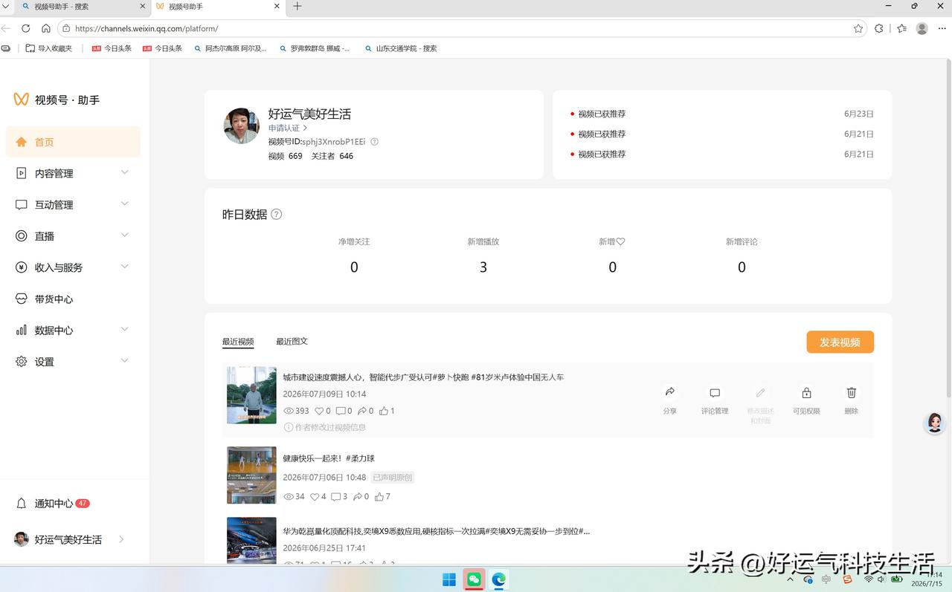Click the 分享 share icon

(x=670, y=392)
